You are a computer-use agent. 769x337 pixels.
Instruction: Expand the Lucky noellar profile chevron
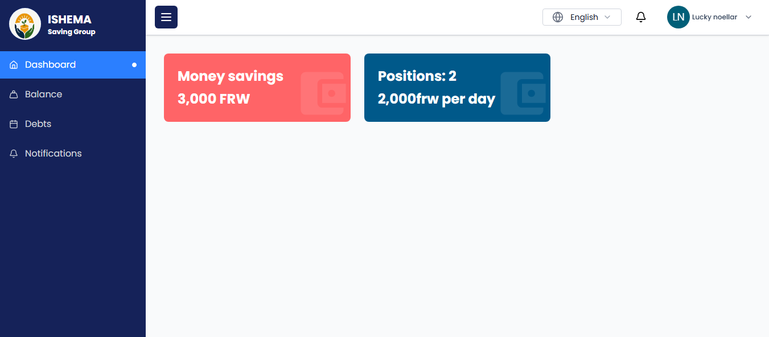(x=749, y=17)
